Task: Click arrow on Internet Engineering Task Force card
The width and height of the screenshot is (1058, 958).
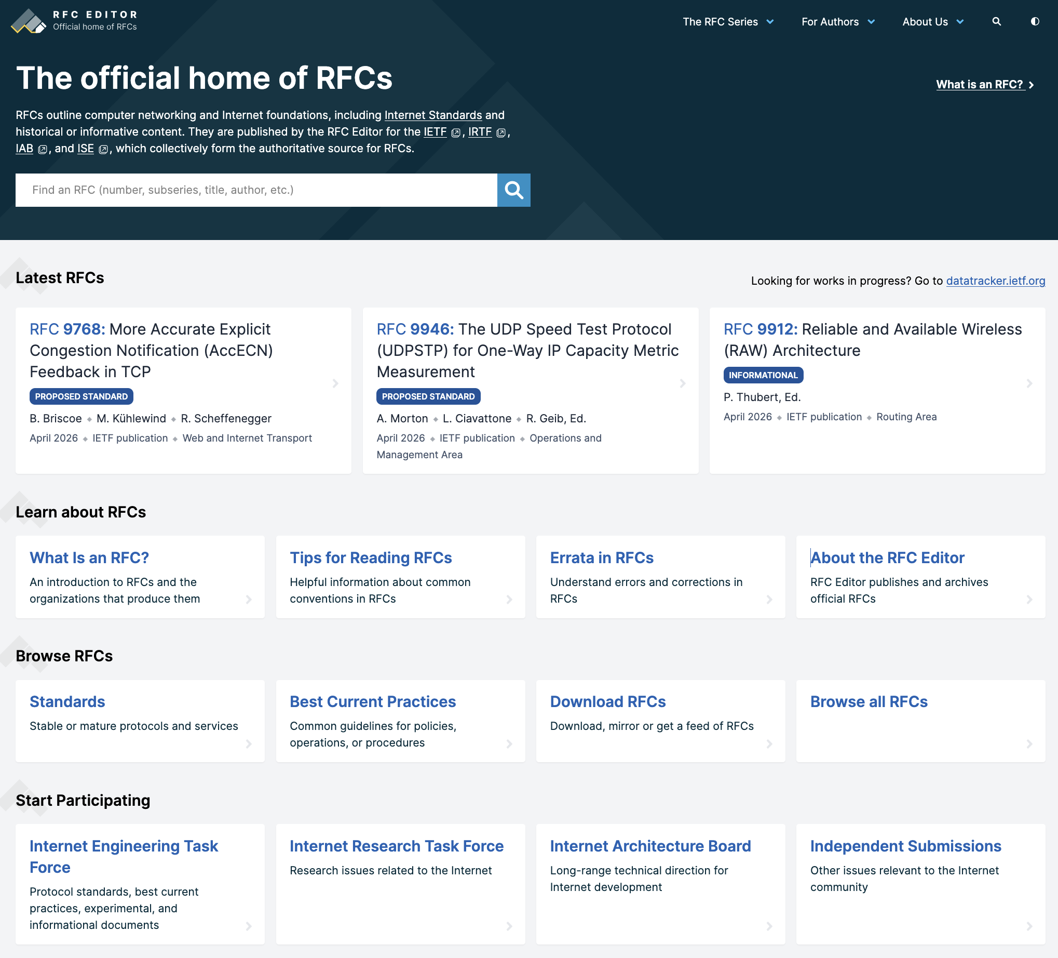Action: tap(249, 926)
